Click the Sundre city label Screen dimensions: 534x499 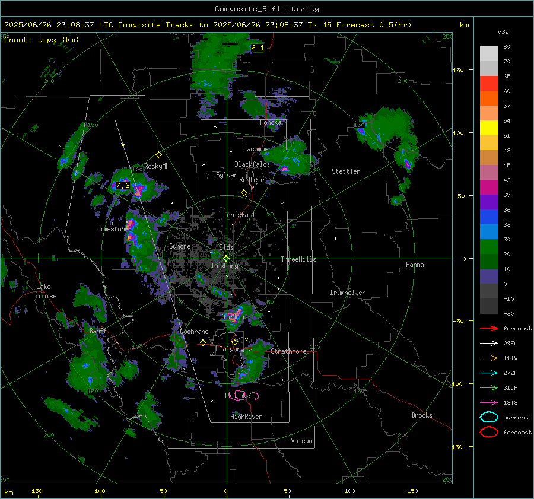[x=180, y=246]
